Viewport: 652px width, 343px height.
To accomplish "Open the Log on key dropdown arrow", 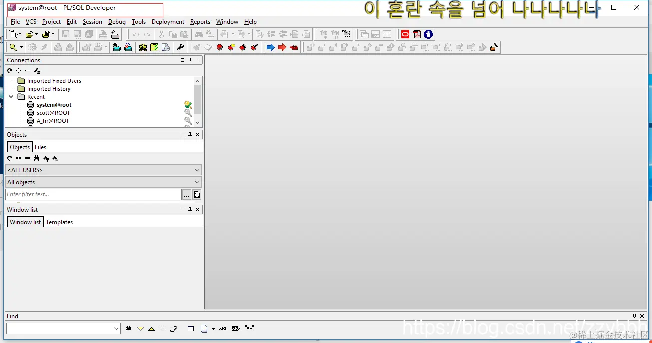I will 21,47.
